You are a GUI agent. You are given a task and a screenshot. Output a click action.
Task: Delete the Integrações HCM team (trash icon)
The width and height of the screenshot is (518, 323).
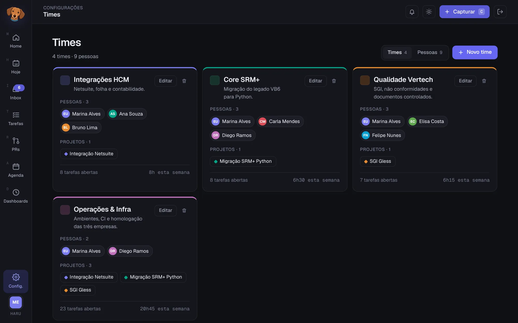pos(184,81)
